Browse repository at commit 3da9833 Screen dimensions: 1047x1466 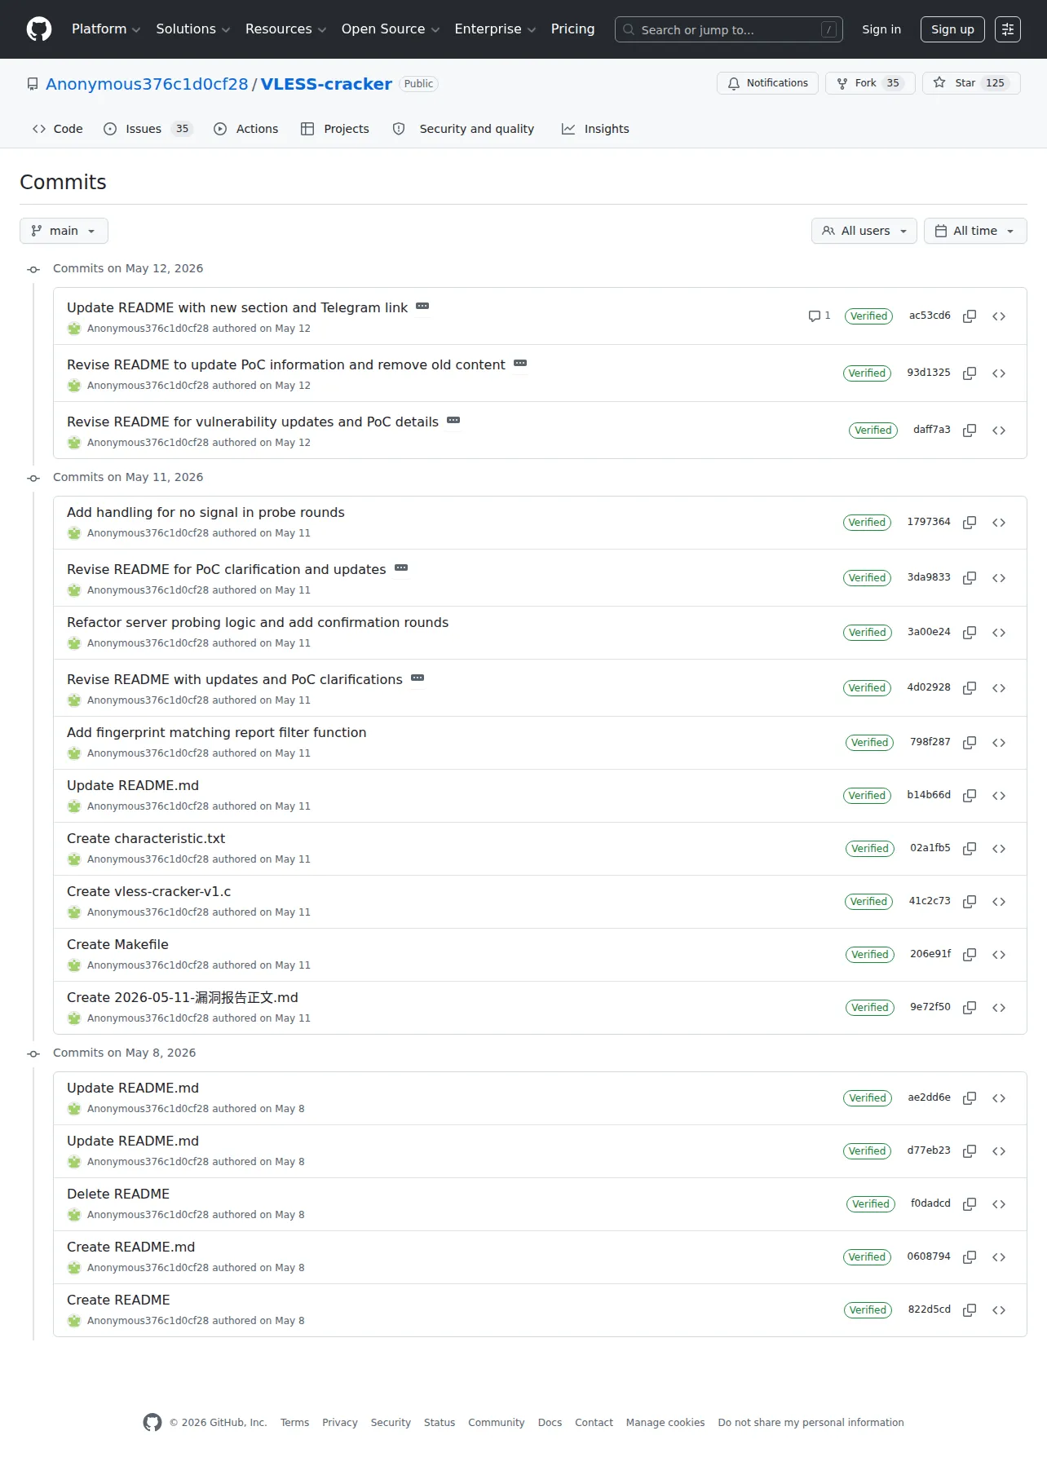click(999, 578)
